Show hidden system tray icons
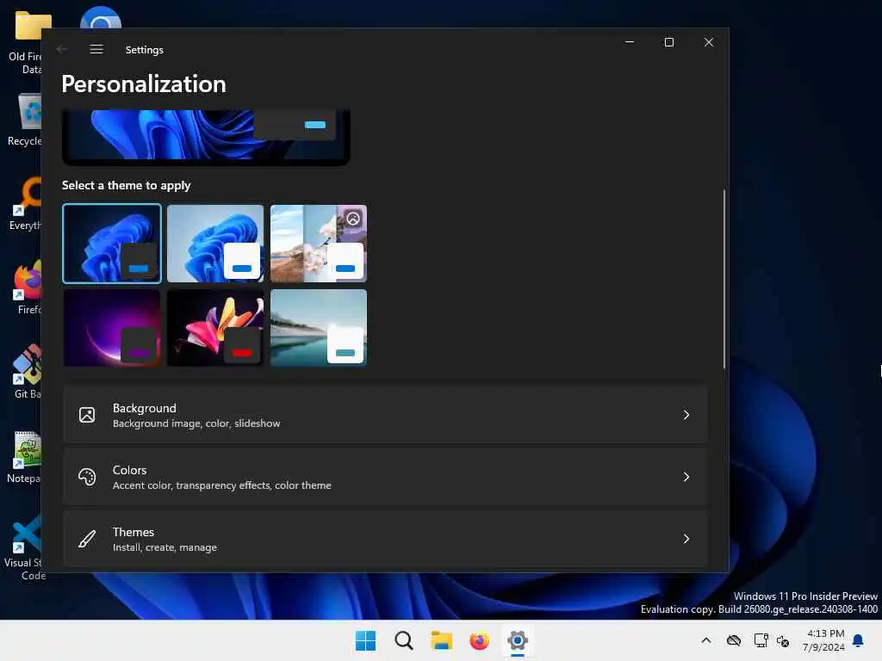 [706, 640]
